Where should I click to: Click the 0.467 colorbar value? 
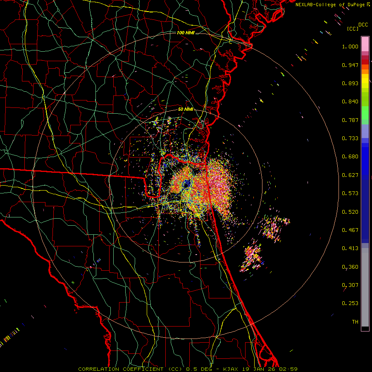[x=350, y=230]
